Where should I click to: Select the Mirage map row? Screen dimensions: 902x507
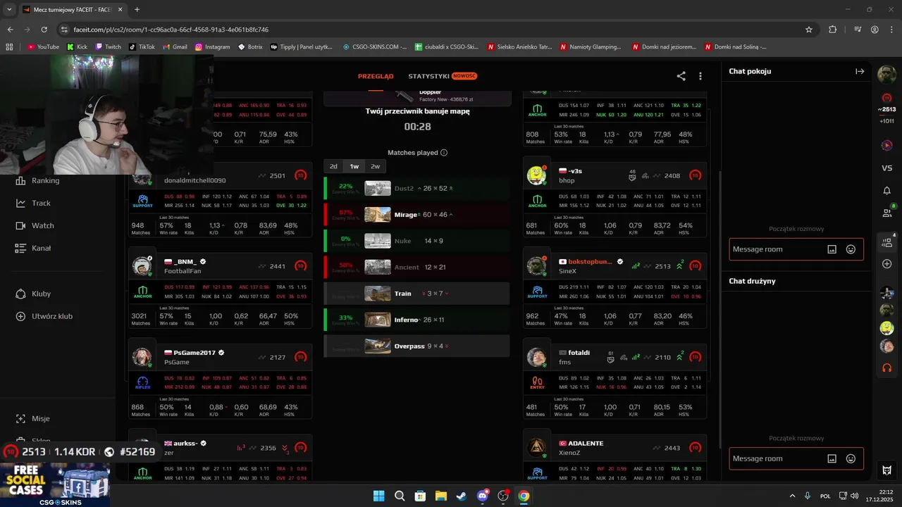point(416,214)
